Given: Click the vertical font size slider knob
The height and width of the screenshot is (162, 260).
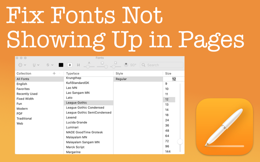Looking at the screenshot, I should [x=180, y=142].
